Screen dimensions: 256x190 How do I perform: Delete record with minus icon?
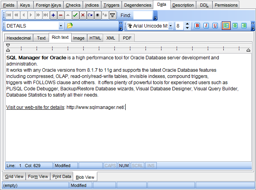point(61,15)
